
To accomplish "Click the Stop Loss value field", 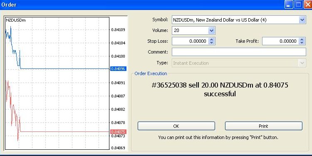I will pyautogui.click(x=190, y=41).
